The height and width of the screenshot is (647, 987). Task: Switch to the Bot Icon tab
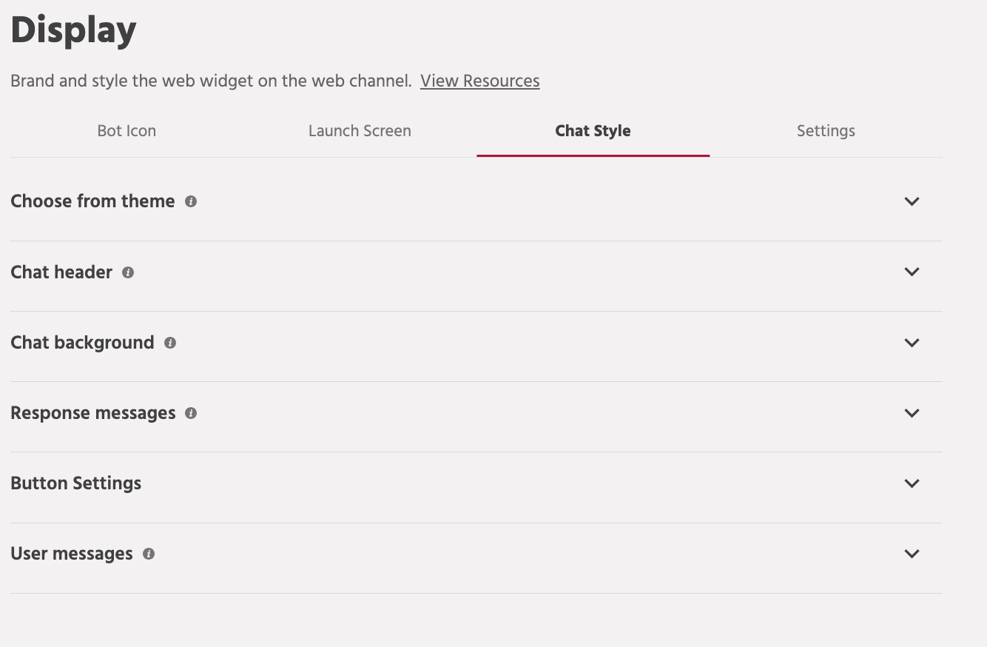point(127,131)
